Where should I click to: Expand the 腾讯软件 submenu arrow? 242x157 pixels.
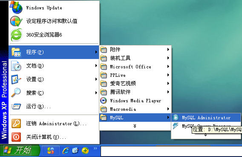[168, 92]
